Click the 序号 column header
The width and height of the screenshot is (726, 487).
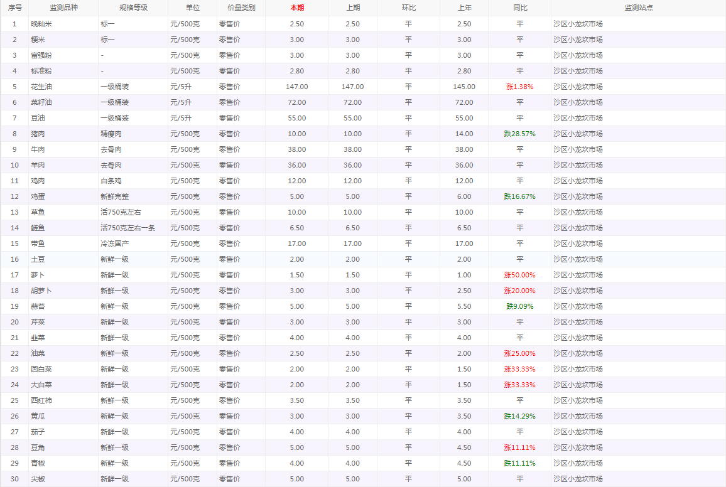pyautogui.click(x=14, y=8)
